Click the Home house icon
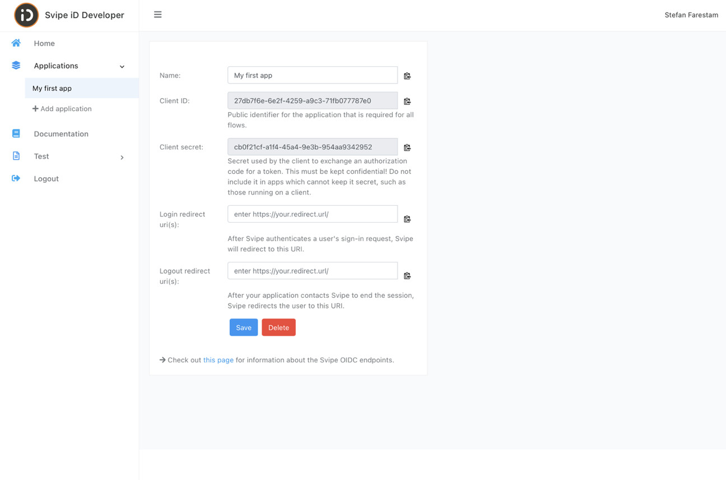 coord(16,43)
